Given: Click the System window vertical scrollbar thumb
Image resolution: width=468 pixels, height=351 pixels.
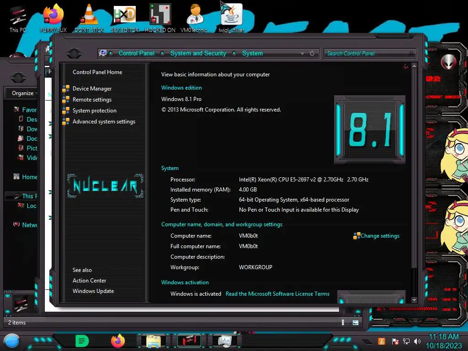Looking at the screenshot, I should point(414,169).
